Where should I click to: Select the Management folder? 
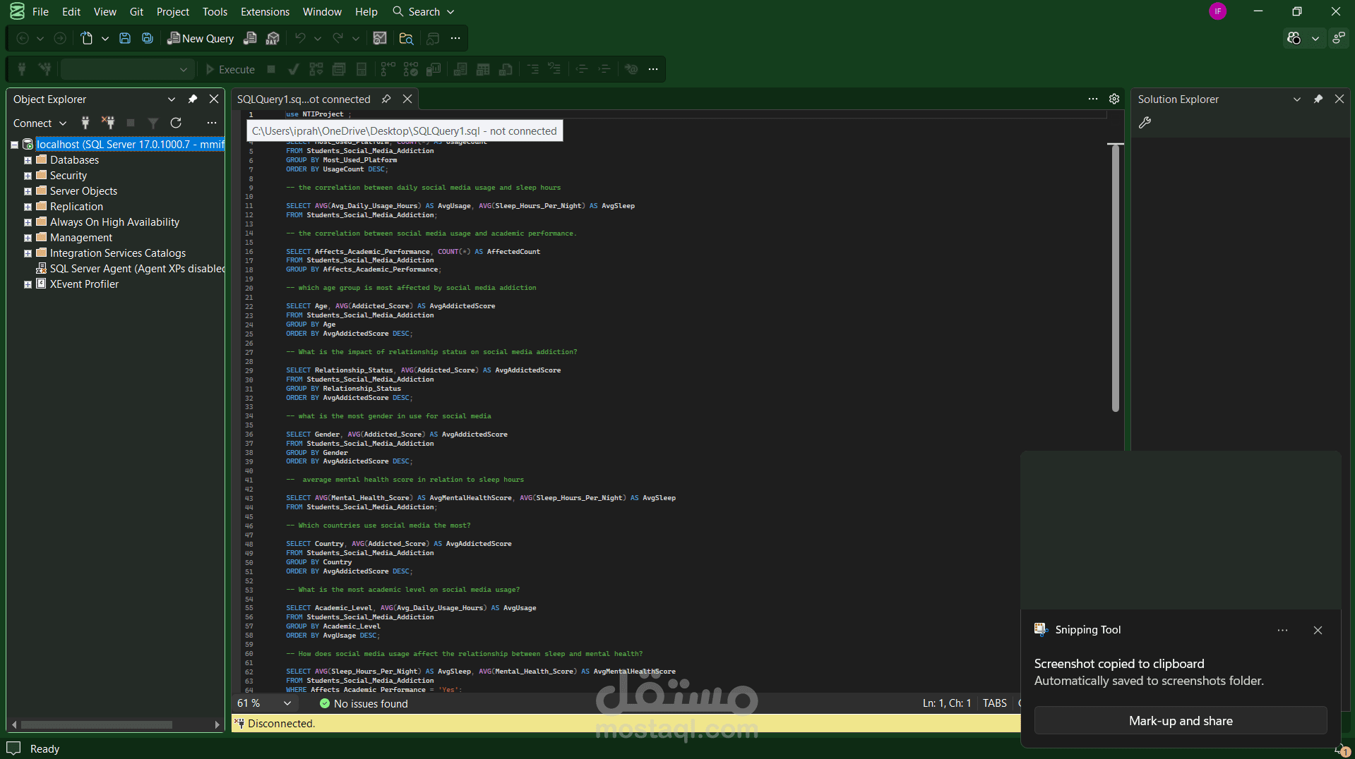click(80, 238)
